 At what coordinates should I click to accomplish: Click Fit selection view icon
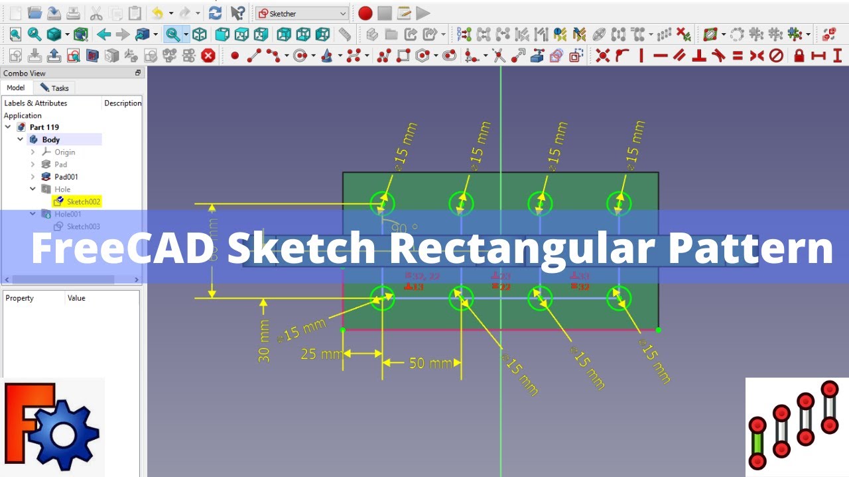tap(34, 34)
